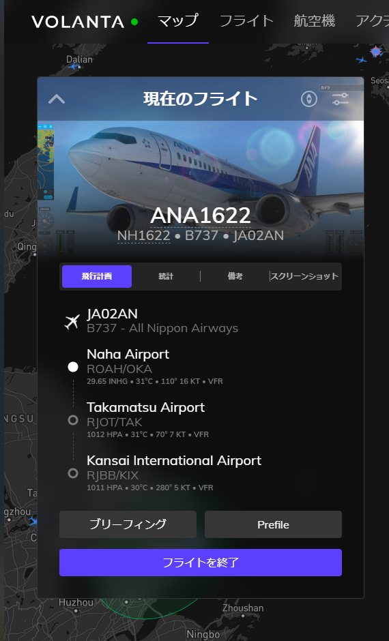The image size is (389, 641).
Task: Open the スクリーンショット tab
Action: [x=305, y=276]
